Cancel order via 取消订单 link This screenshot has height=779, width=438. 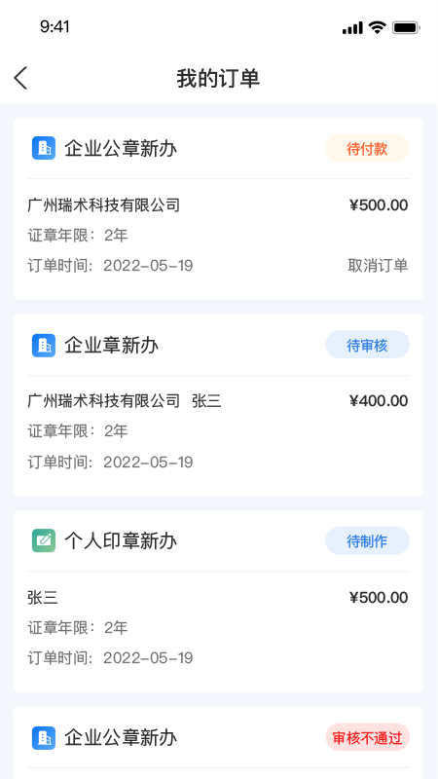[378, 266]
